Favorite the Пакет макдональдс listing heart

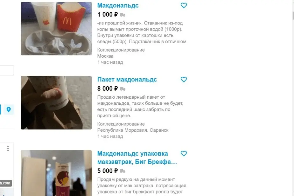pos(184,80)
